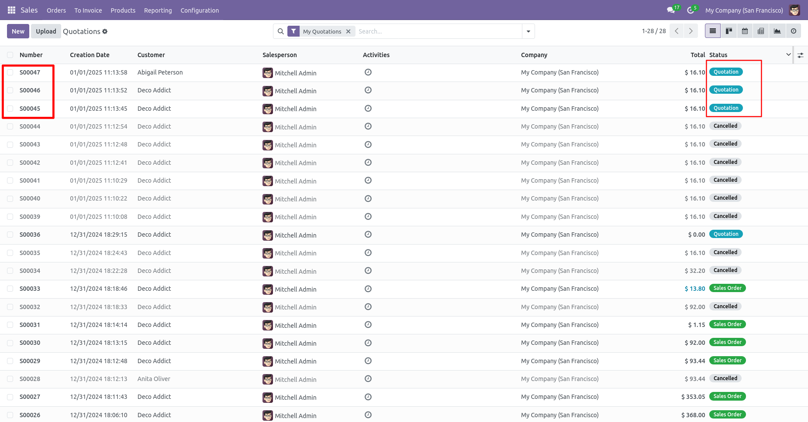
Task: Open order S00033 total $ 13.80
Action: click(x=695, y=289)
